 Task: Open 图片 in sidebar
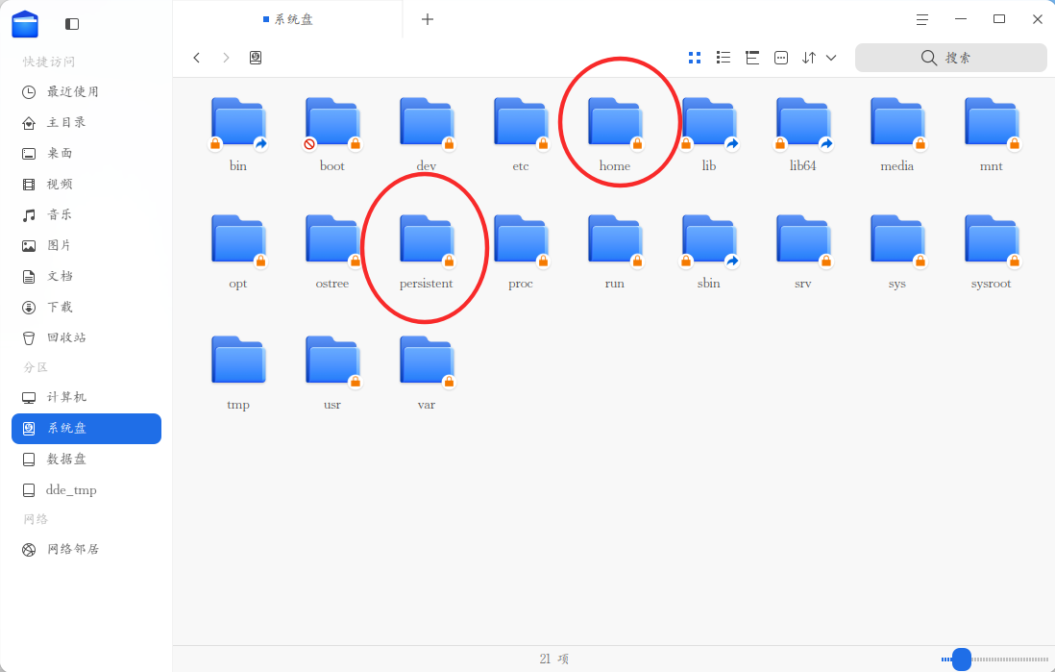pos(86,246)
